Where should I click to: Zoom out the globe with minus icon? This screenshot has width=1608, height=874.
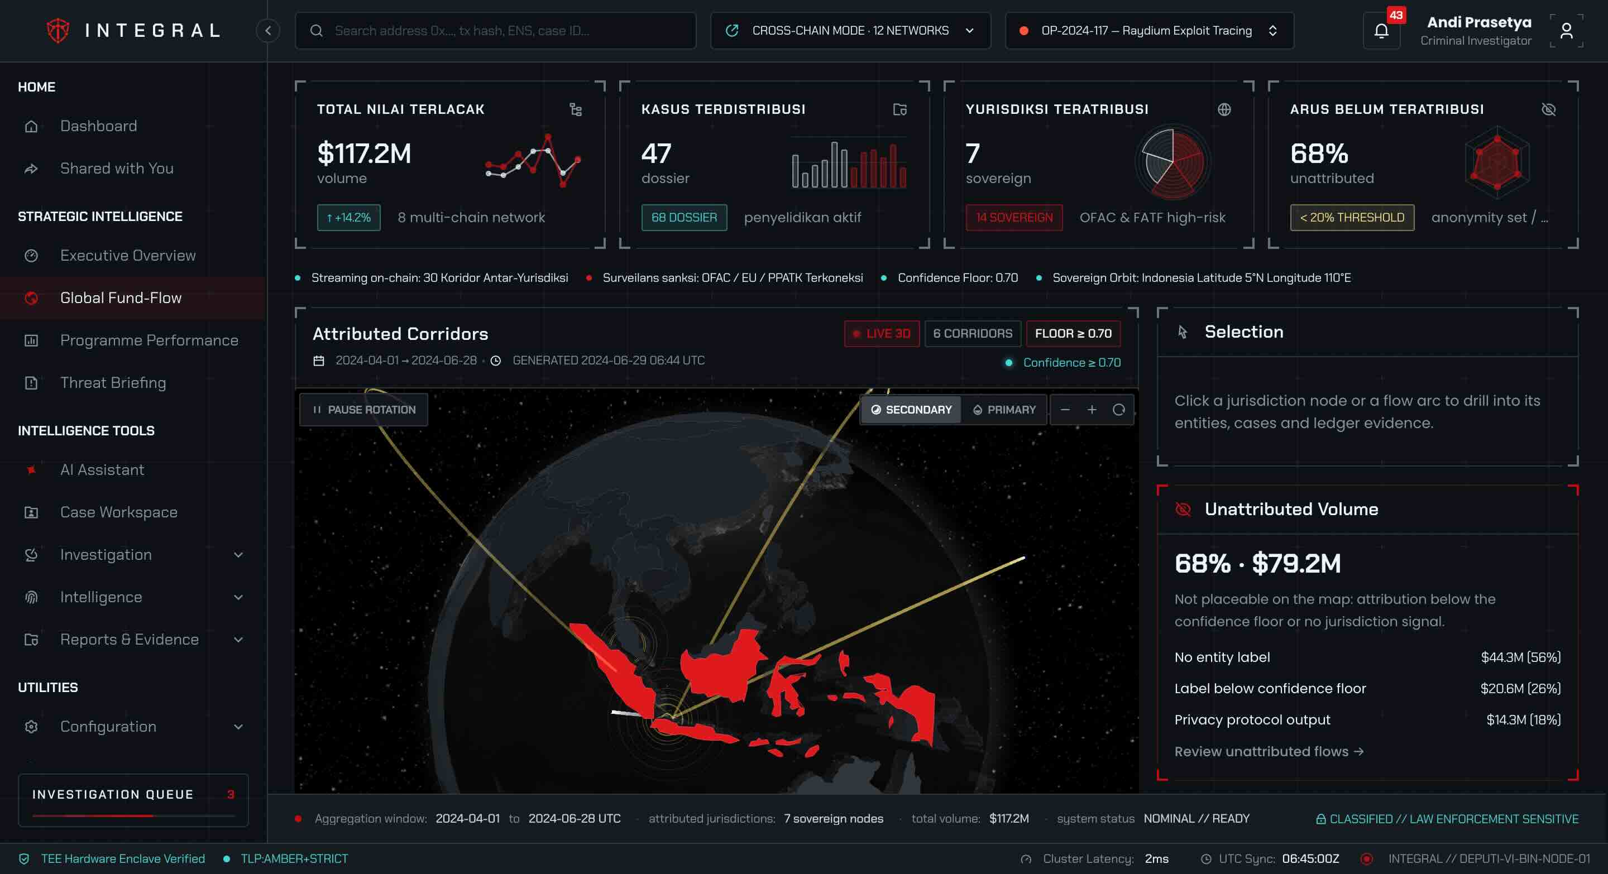point(1065,409)
